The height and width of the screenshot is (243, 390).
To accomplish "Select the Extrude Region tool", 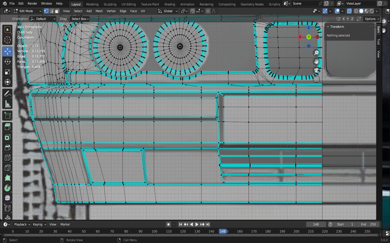I will tap(8, 127).
